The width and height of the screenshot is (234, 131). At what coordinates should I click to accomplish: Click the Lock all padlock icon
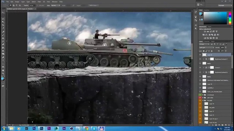click(212, 51)
